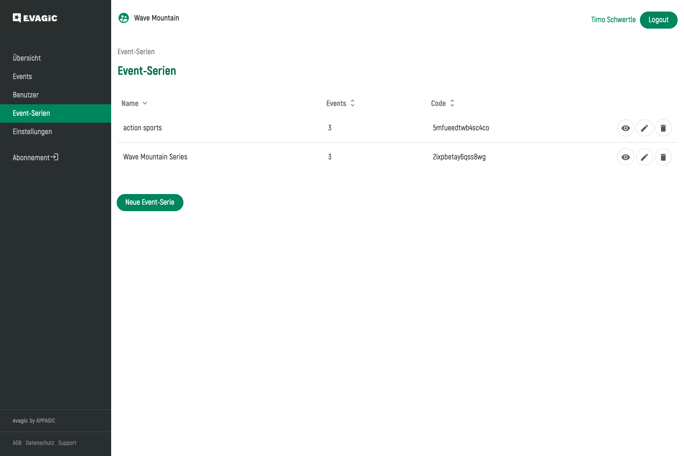Click the Logout button

(x=658, y=20)
